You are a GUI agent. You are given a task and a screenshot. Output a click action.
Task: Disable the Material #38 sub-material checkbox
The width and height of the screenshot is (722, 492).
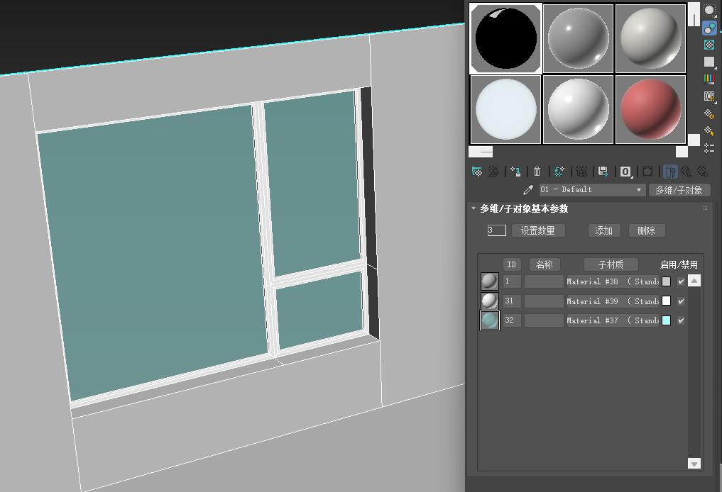click(681, 281)
